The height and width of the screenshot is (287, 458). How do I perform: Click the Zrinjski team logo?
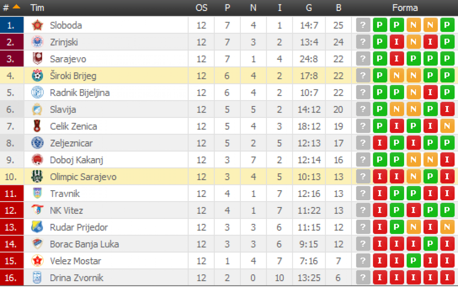[x=37, y=42]
